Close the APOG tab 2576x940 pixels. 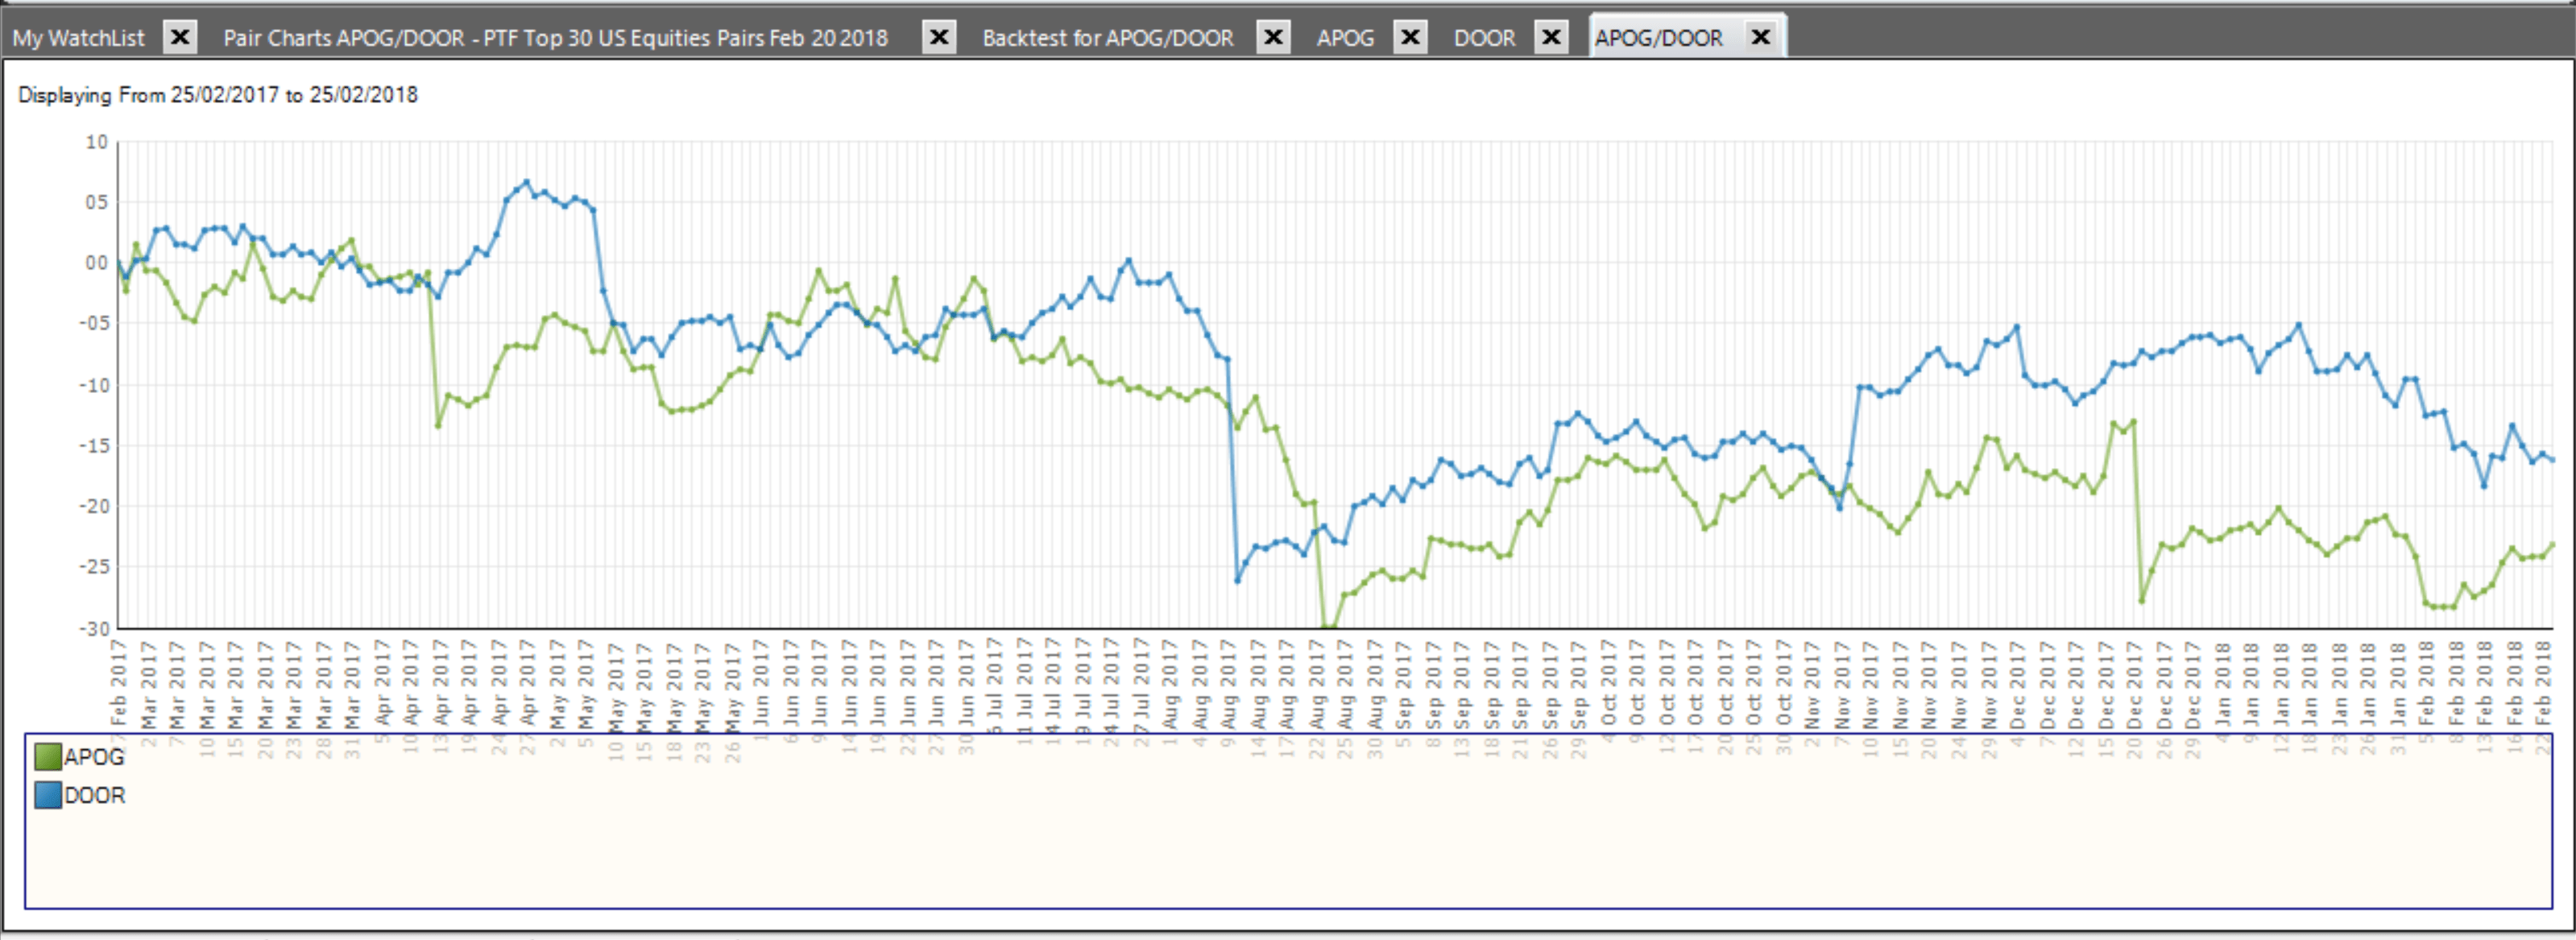[1410, 38]
